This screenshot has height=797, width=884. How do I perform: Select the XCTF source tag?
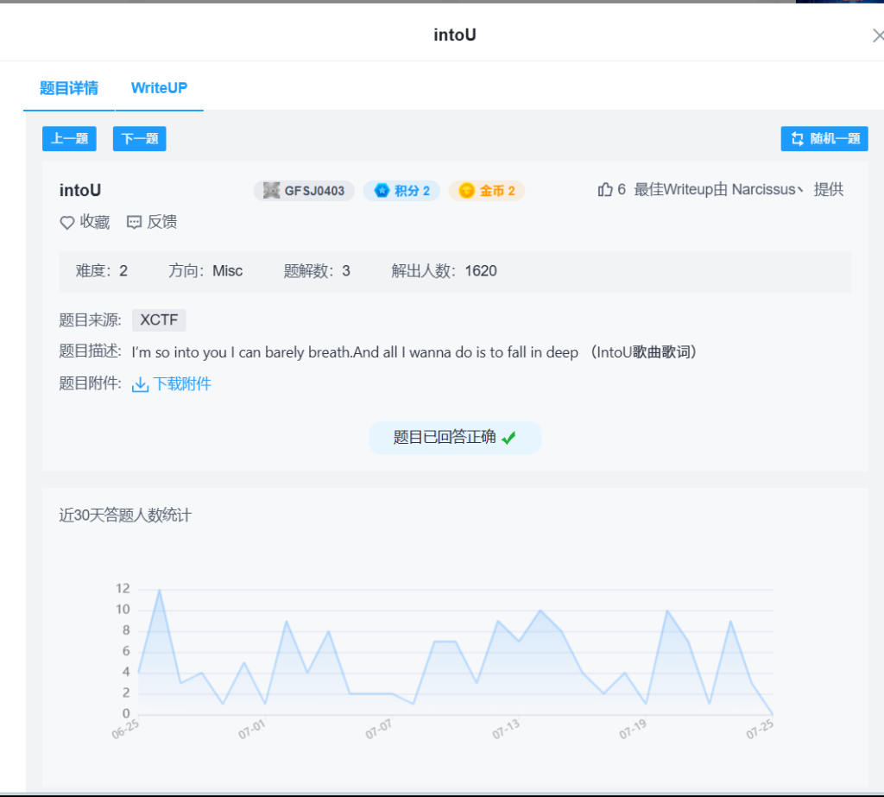click(159, 320)
